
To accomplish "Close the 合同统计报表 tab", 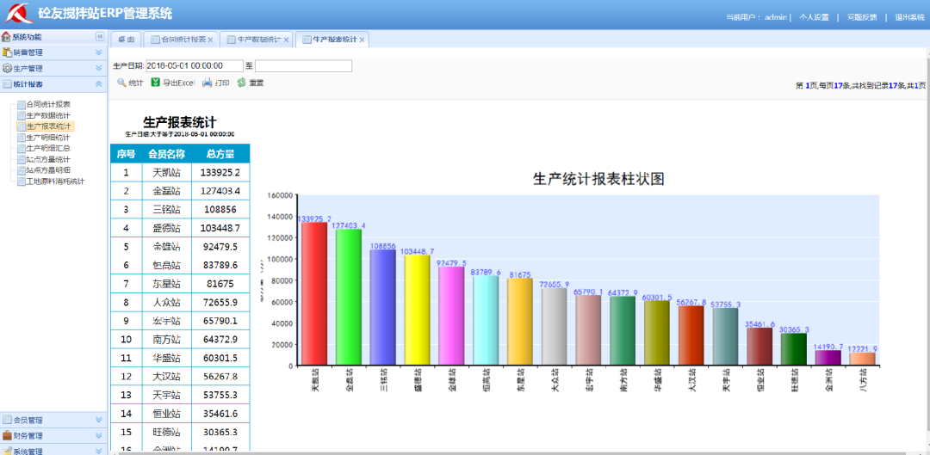I will (x=210, y=40).
